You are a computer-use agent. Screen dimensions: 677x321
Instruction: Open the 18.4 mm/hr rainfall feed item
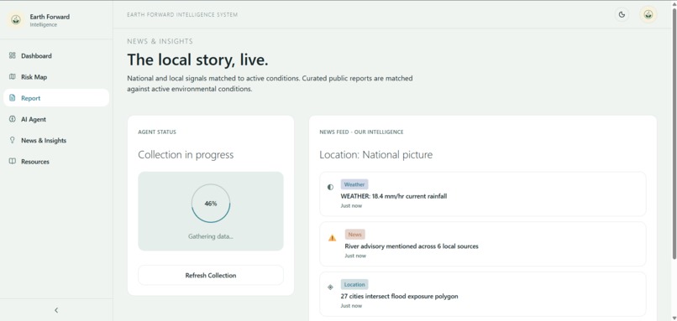483,194
